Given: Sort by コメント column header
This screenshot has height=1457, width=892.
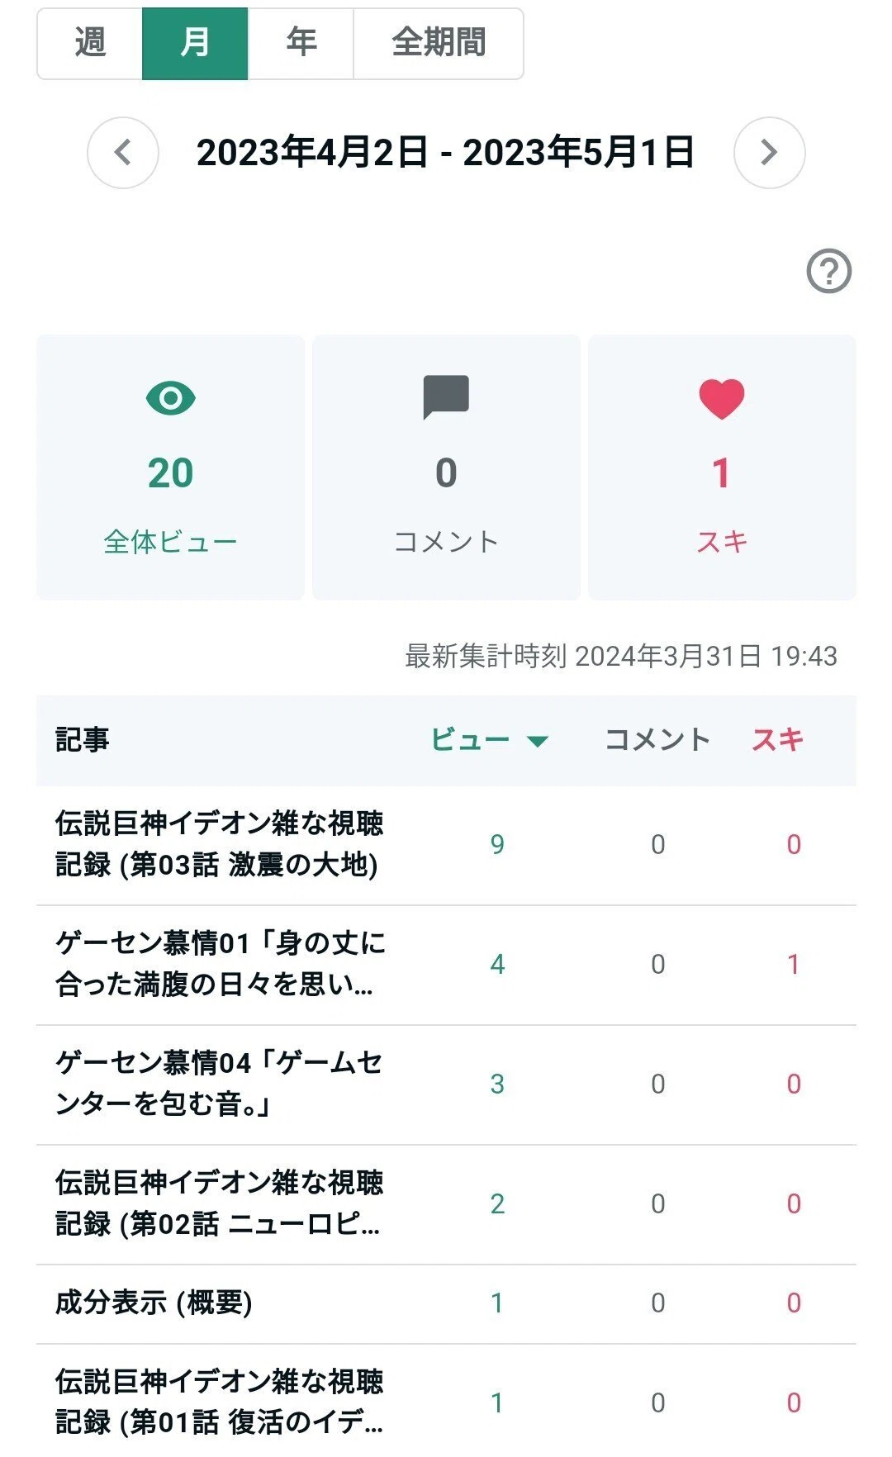Looking at the screenshot, I should tap(657, 739).
